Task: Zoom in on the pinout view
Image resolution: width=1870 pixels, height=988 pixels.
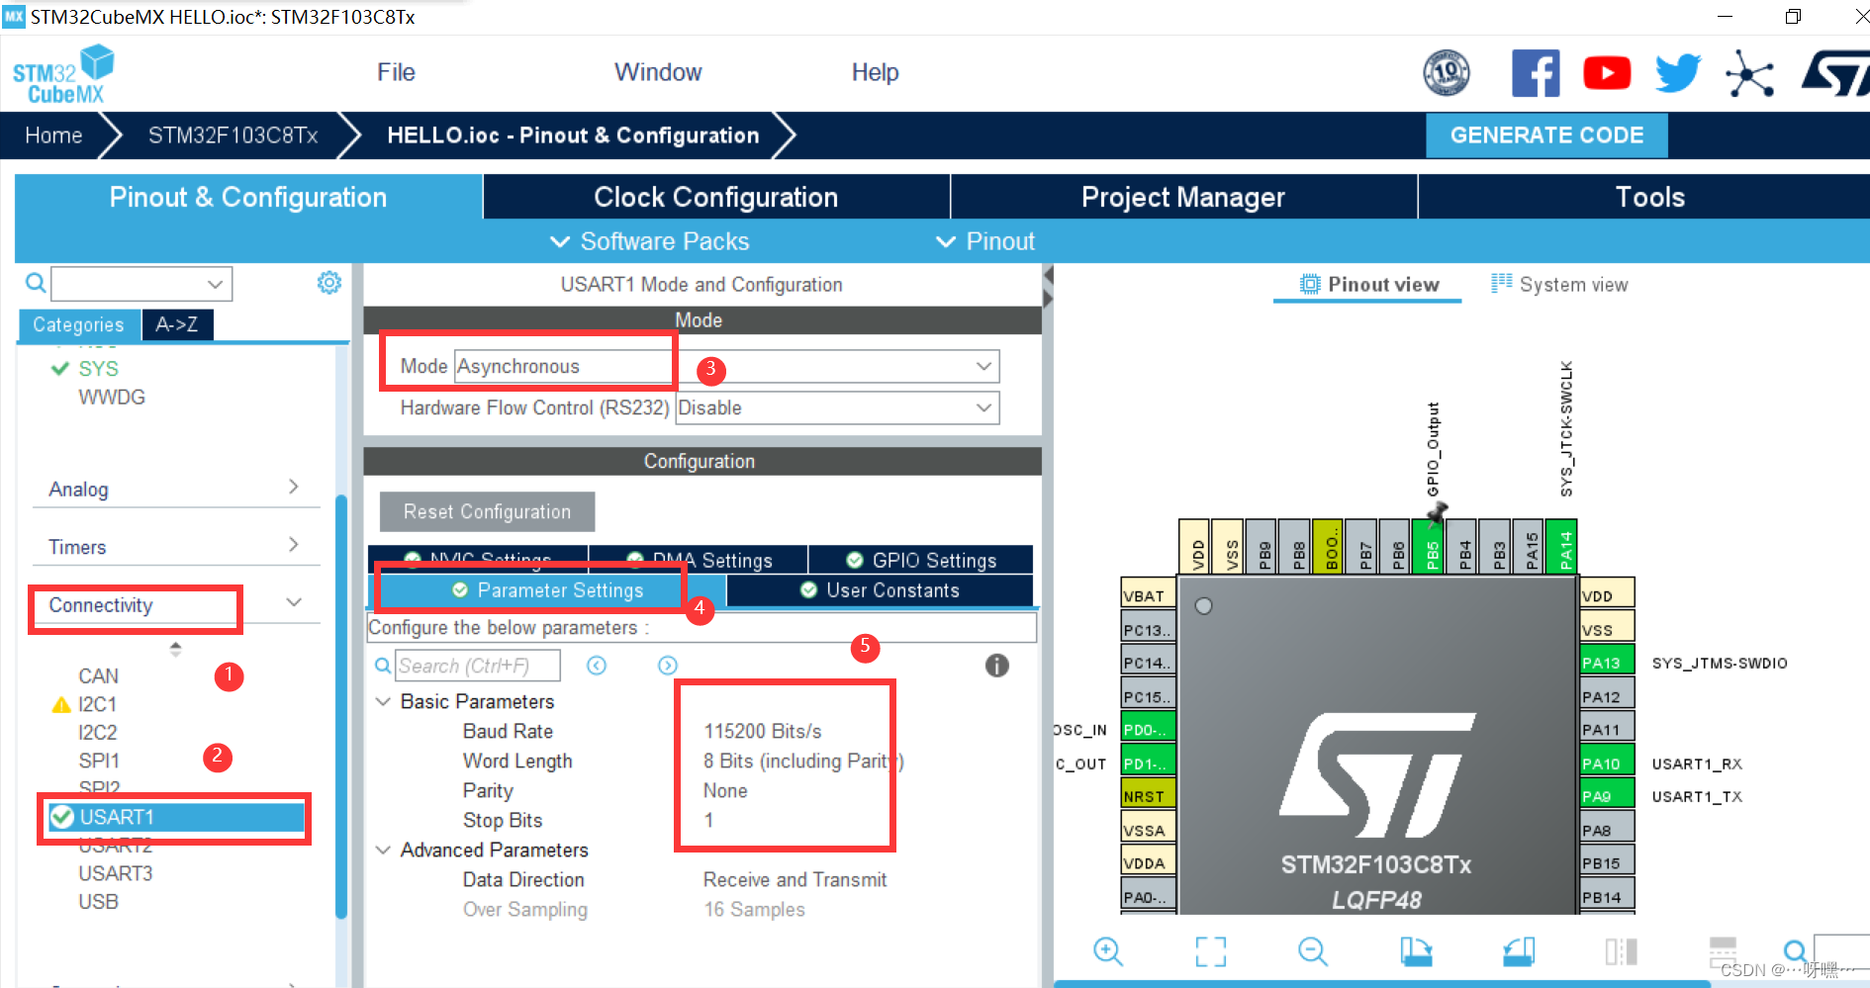Action: pos(1108,951)
